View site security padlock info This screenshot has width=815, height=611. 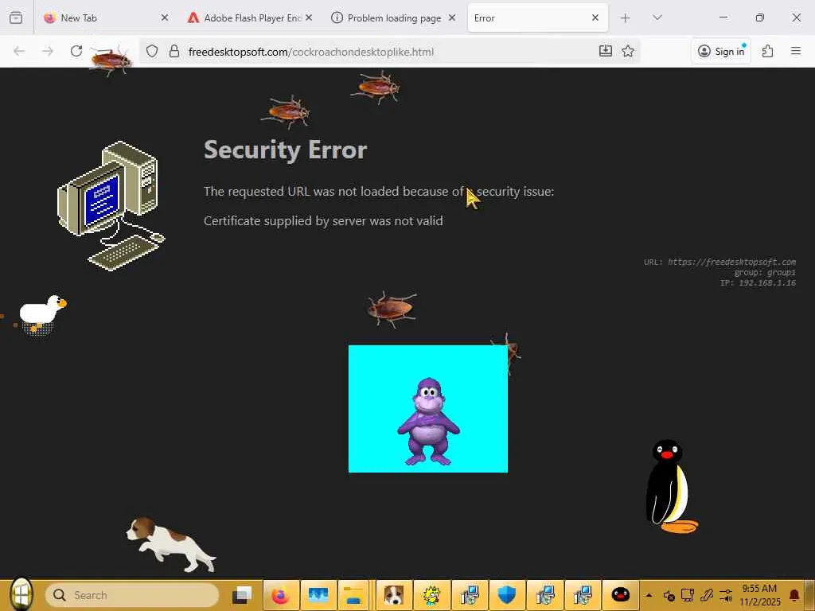(174, 51)
